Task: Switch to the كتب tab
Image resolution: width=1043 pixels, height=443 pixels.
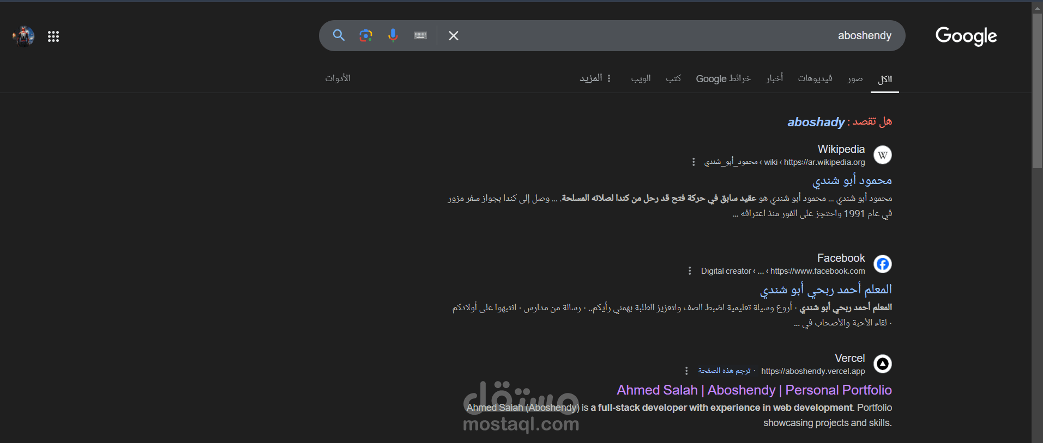Action: coord(673,78)
